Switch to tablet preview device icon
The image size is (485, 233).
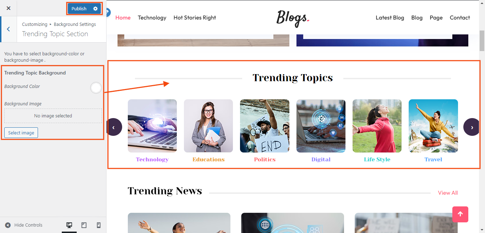pos(84,225)
